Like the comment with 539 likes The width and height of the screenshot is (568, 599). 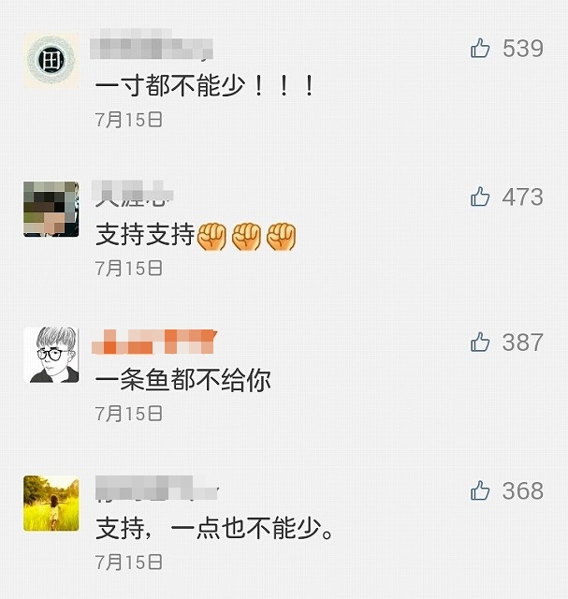[x=480, y=49]
